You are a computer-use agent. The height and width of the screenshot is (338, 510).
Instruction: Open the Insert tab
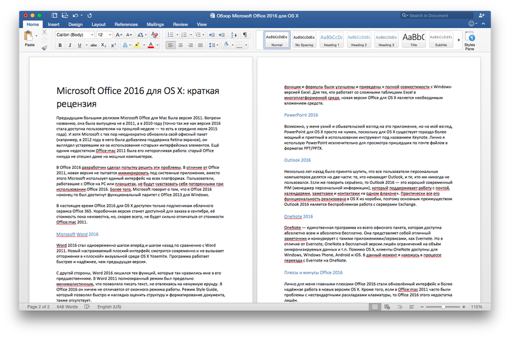point(53,24)
